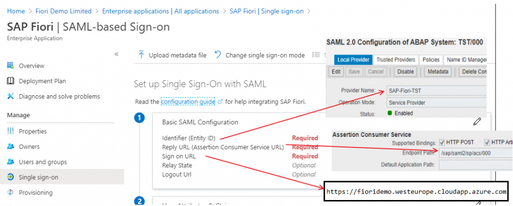Click the Overview grid icon

11,66
